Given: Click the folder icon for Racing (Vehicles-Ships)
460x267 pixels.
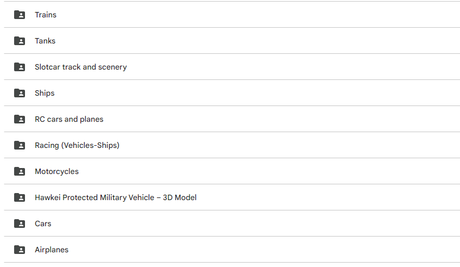Looking at the screenshot, I should coord(20,145).
